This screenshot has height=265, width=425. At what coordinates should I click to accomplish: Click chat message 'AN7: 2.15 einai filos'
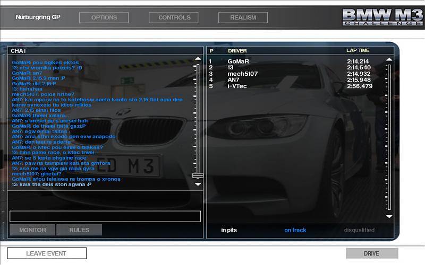coord(36,110)
